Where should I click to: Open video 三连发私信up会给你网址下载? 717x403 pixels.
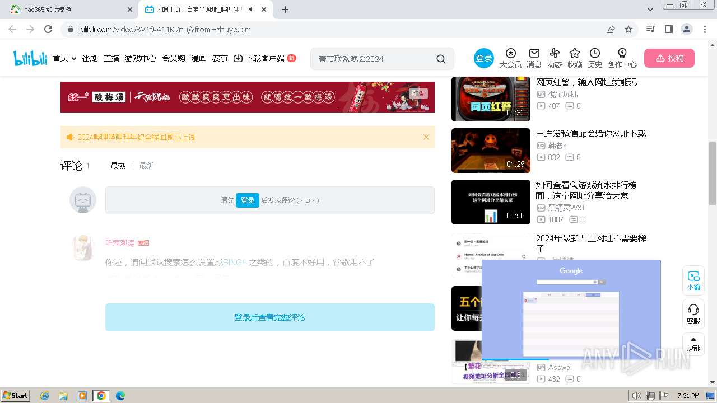[591, 133]
